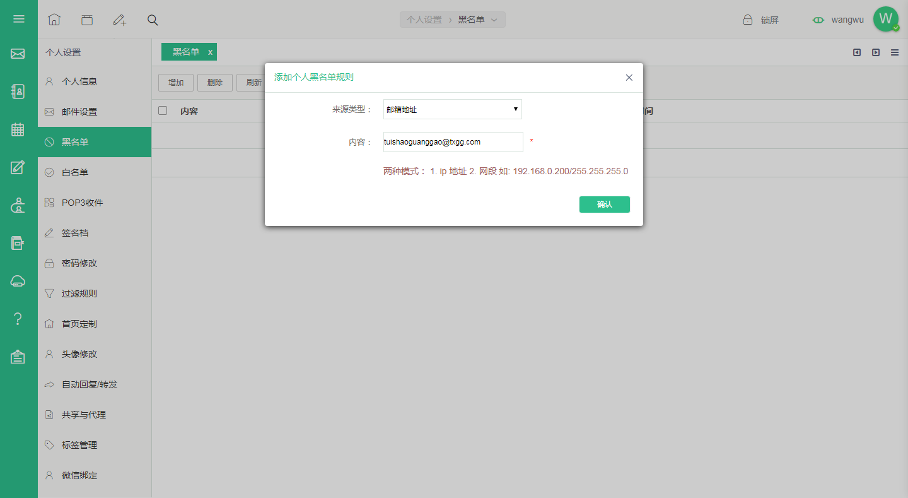Open 密码修改 in settings menu
Image resolution: width=908 pixels, height=498 pixels.
pyautogui.click(x=95, y=263)
